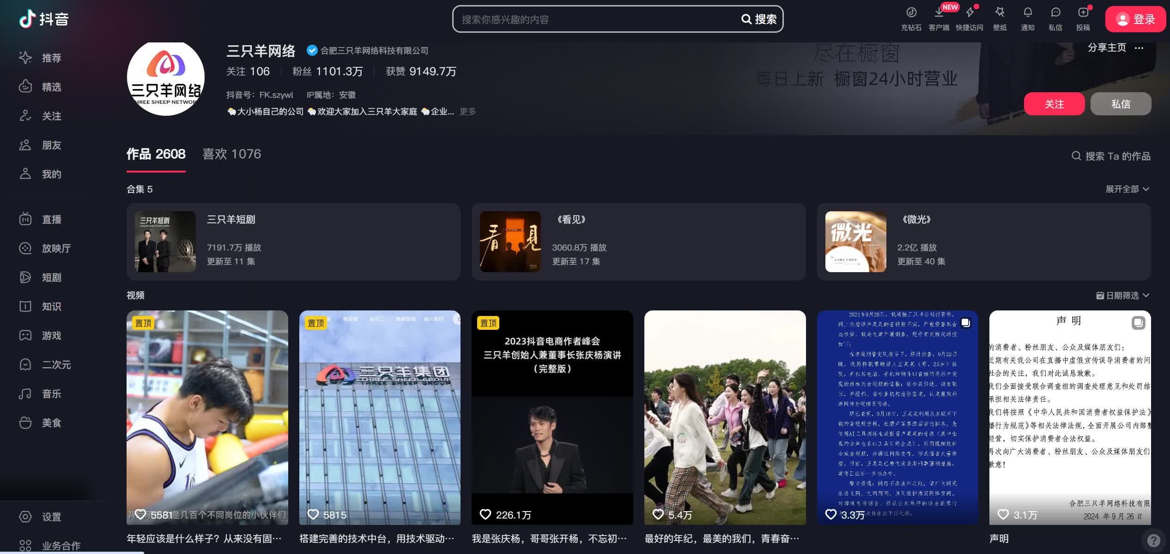Image resolution: width=1170 pixels, height=554 pixels.
Task: Open the 三只羊网络 profile avatar
Action: click(x=166, y=78)
